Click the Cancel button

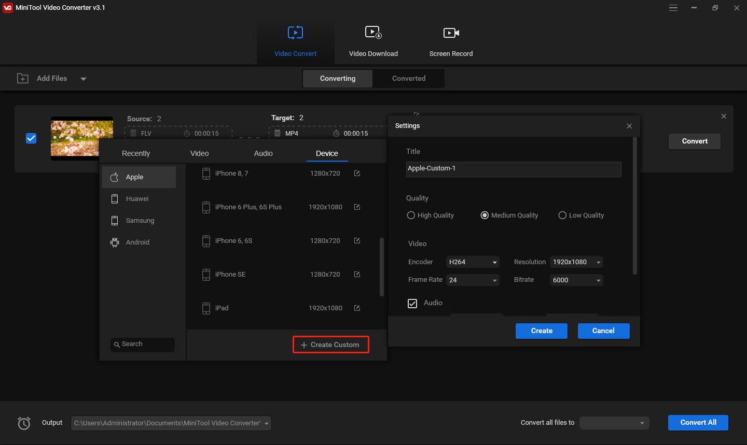(x=604, y=331)
